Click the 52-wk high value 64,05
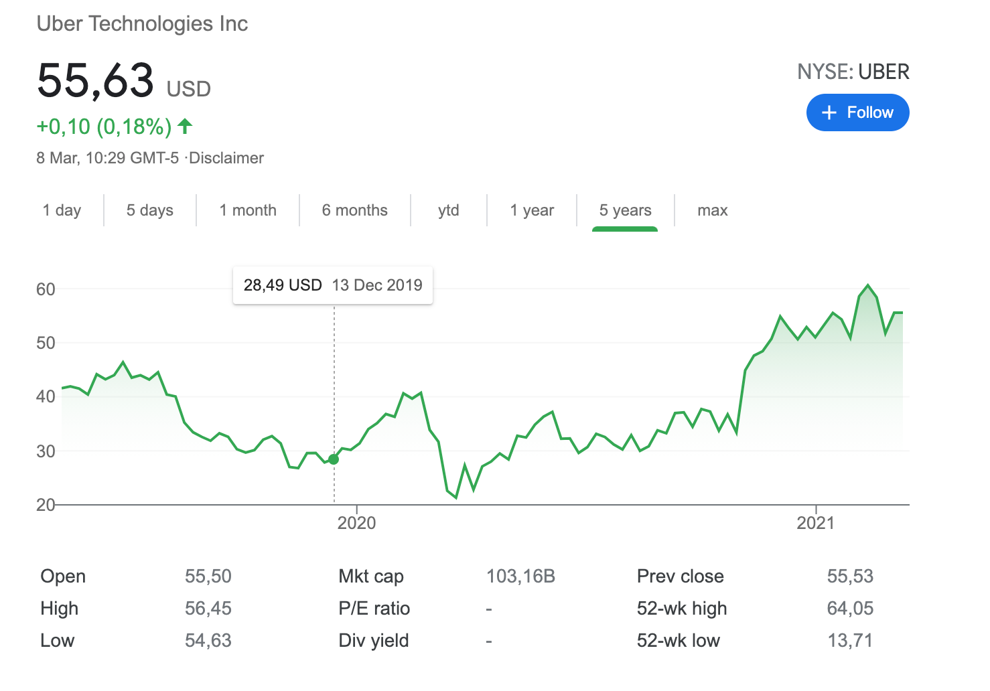 [x=850, y=609]
